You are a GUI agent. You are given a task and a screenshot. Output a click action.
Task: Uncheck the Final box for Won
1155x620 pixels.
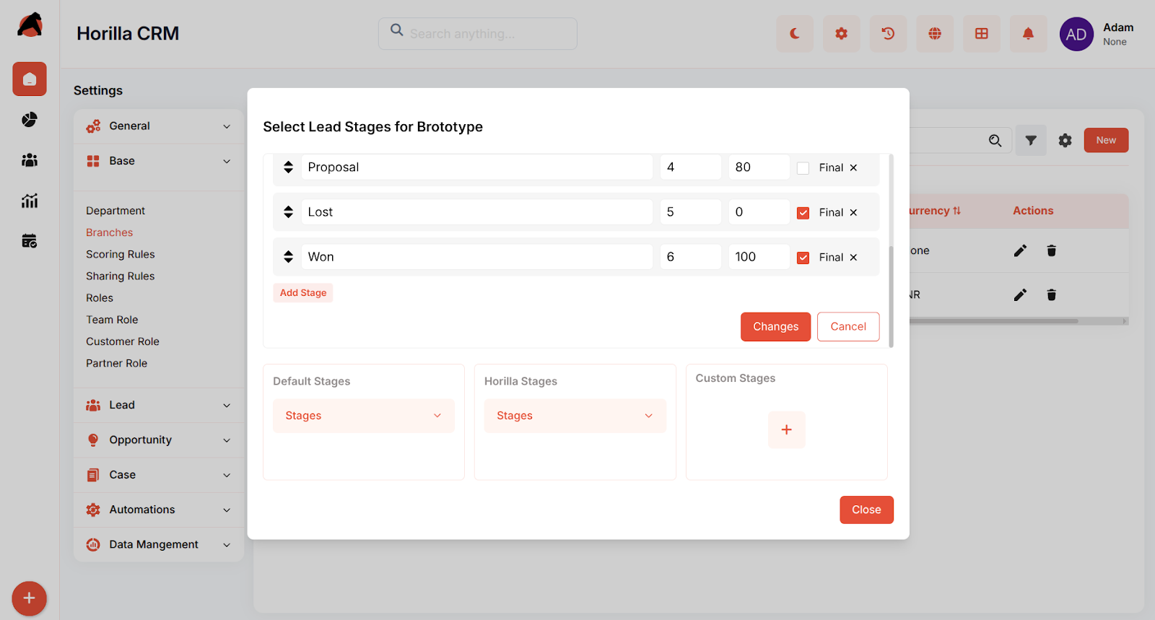(x=803, y=258)
